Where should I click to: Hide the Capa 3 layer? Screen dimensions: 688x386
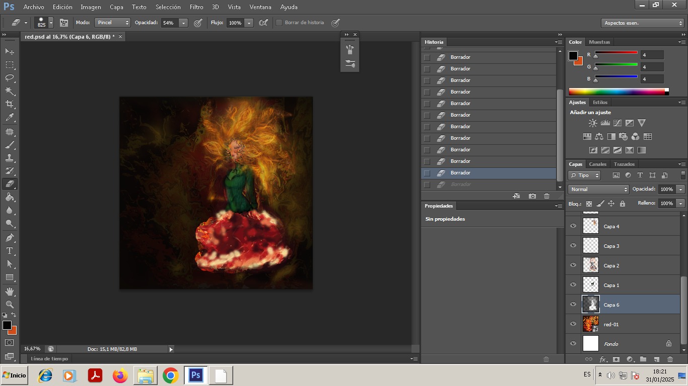[x=573, y=246]
